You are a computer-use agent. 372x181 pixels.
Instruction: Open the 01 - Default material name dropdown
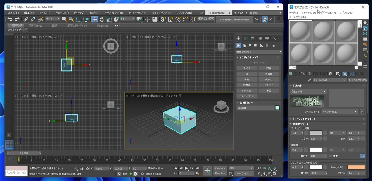pyautogui.click(x=330, y=80)
